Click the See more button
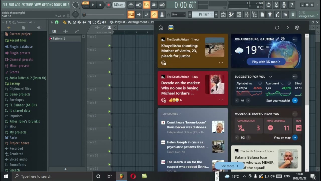The image size is (321, 181). 229,166
